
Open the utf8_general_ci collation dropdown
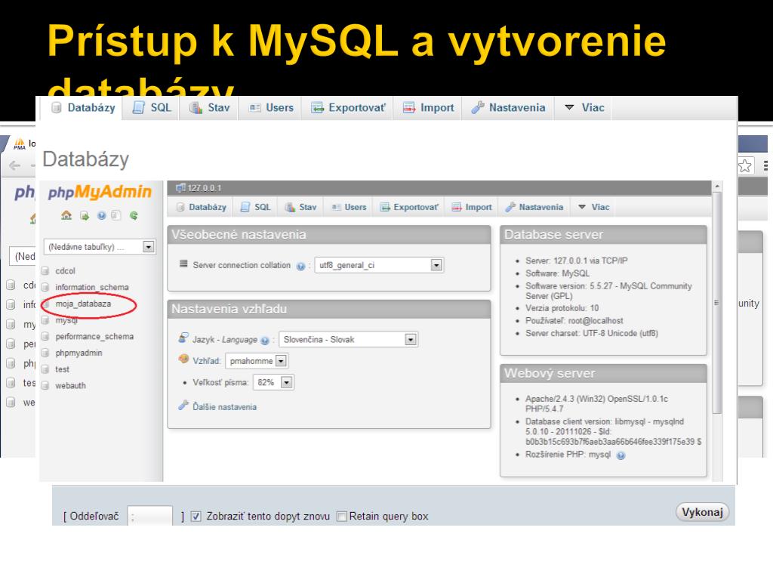379,265
